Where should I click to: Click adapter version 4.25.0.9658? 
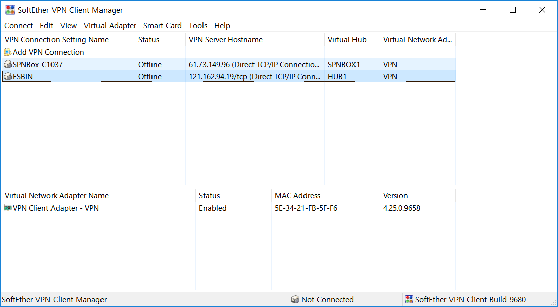(x=401, y=208)
